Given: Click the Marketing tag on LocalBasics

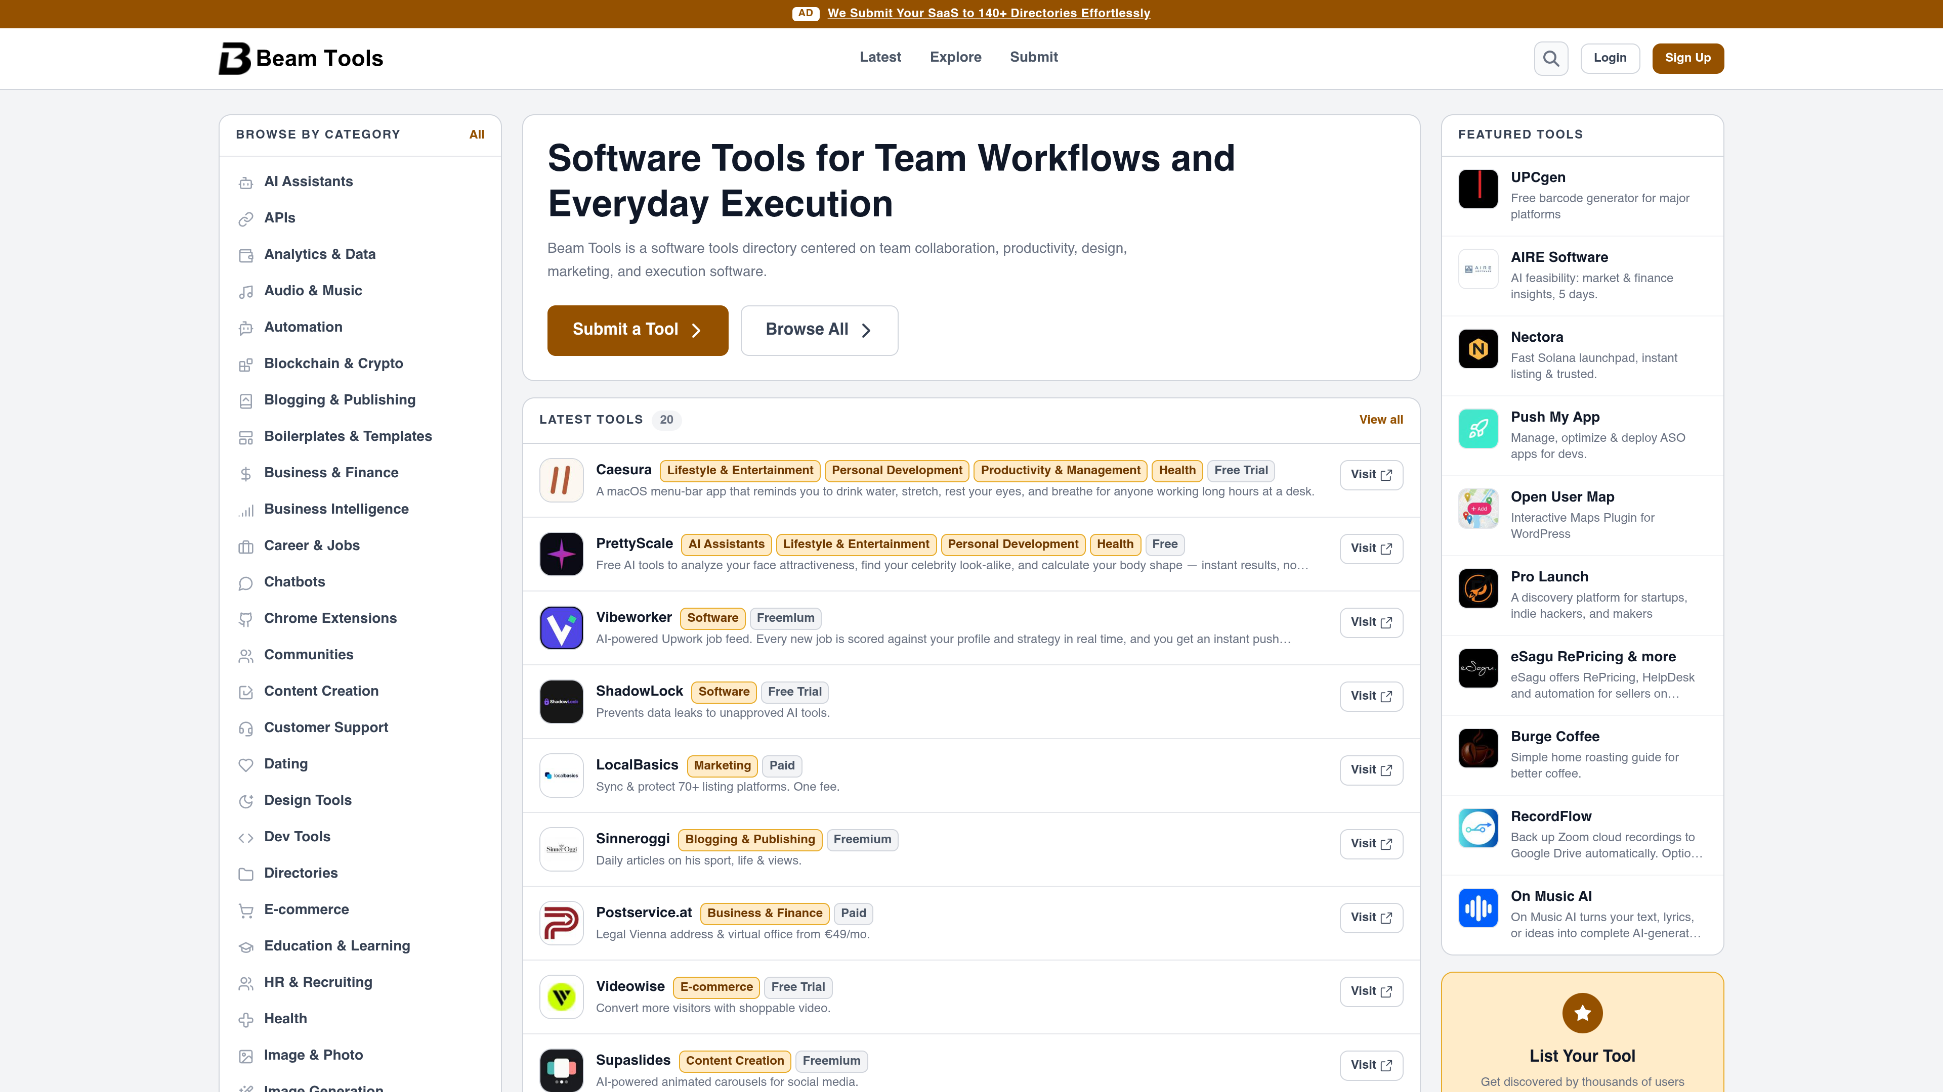Looking at the screenshot, I should click(x=722, y=766).
